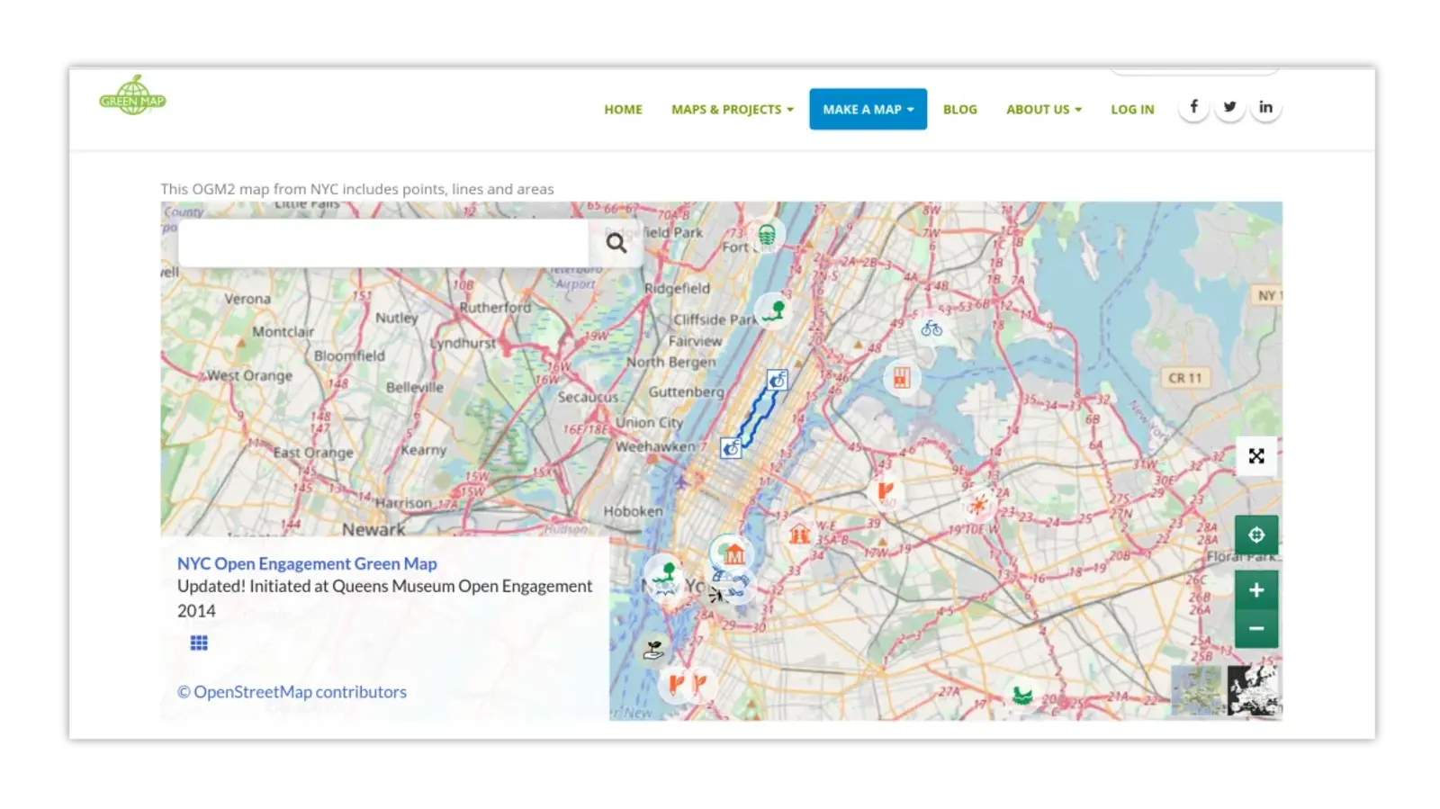The image size is (1440, 809).
Task: Select the orange building marker on the water
Action: [x=902, y=377]
